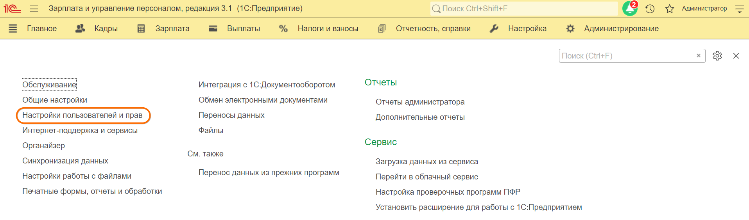Open Интернет-поддержка и сервисы
Viewport: 749px width, 220px height.
point(80,130)
